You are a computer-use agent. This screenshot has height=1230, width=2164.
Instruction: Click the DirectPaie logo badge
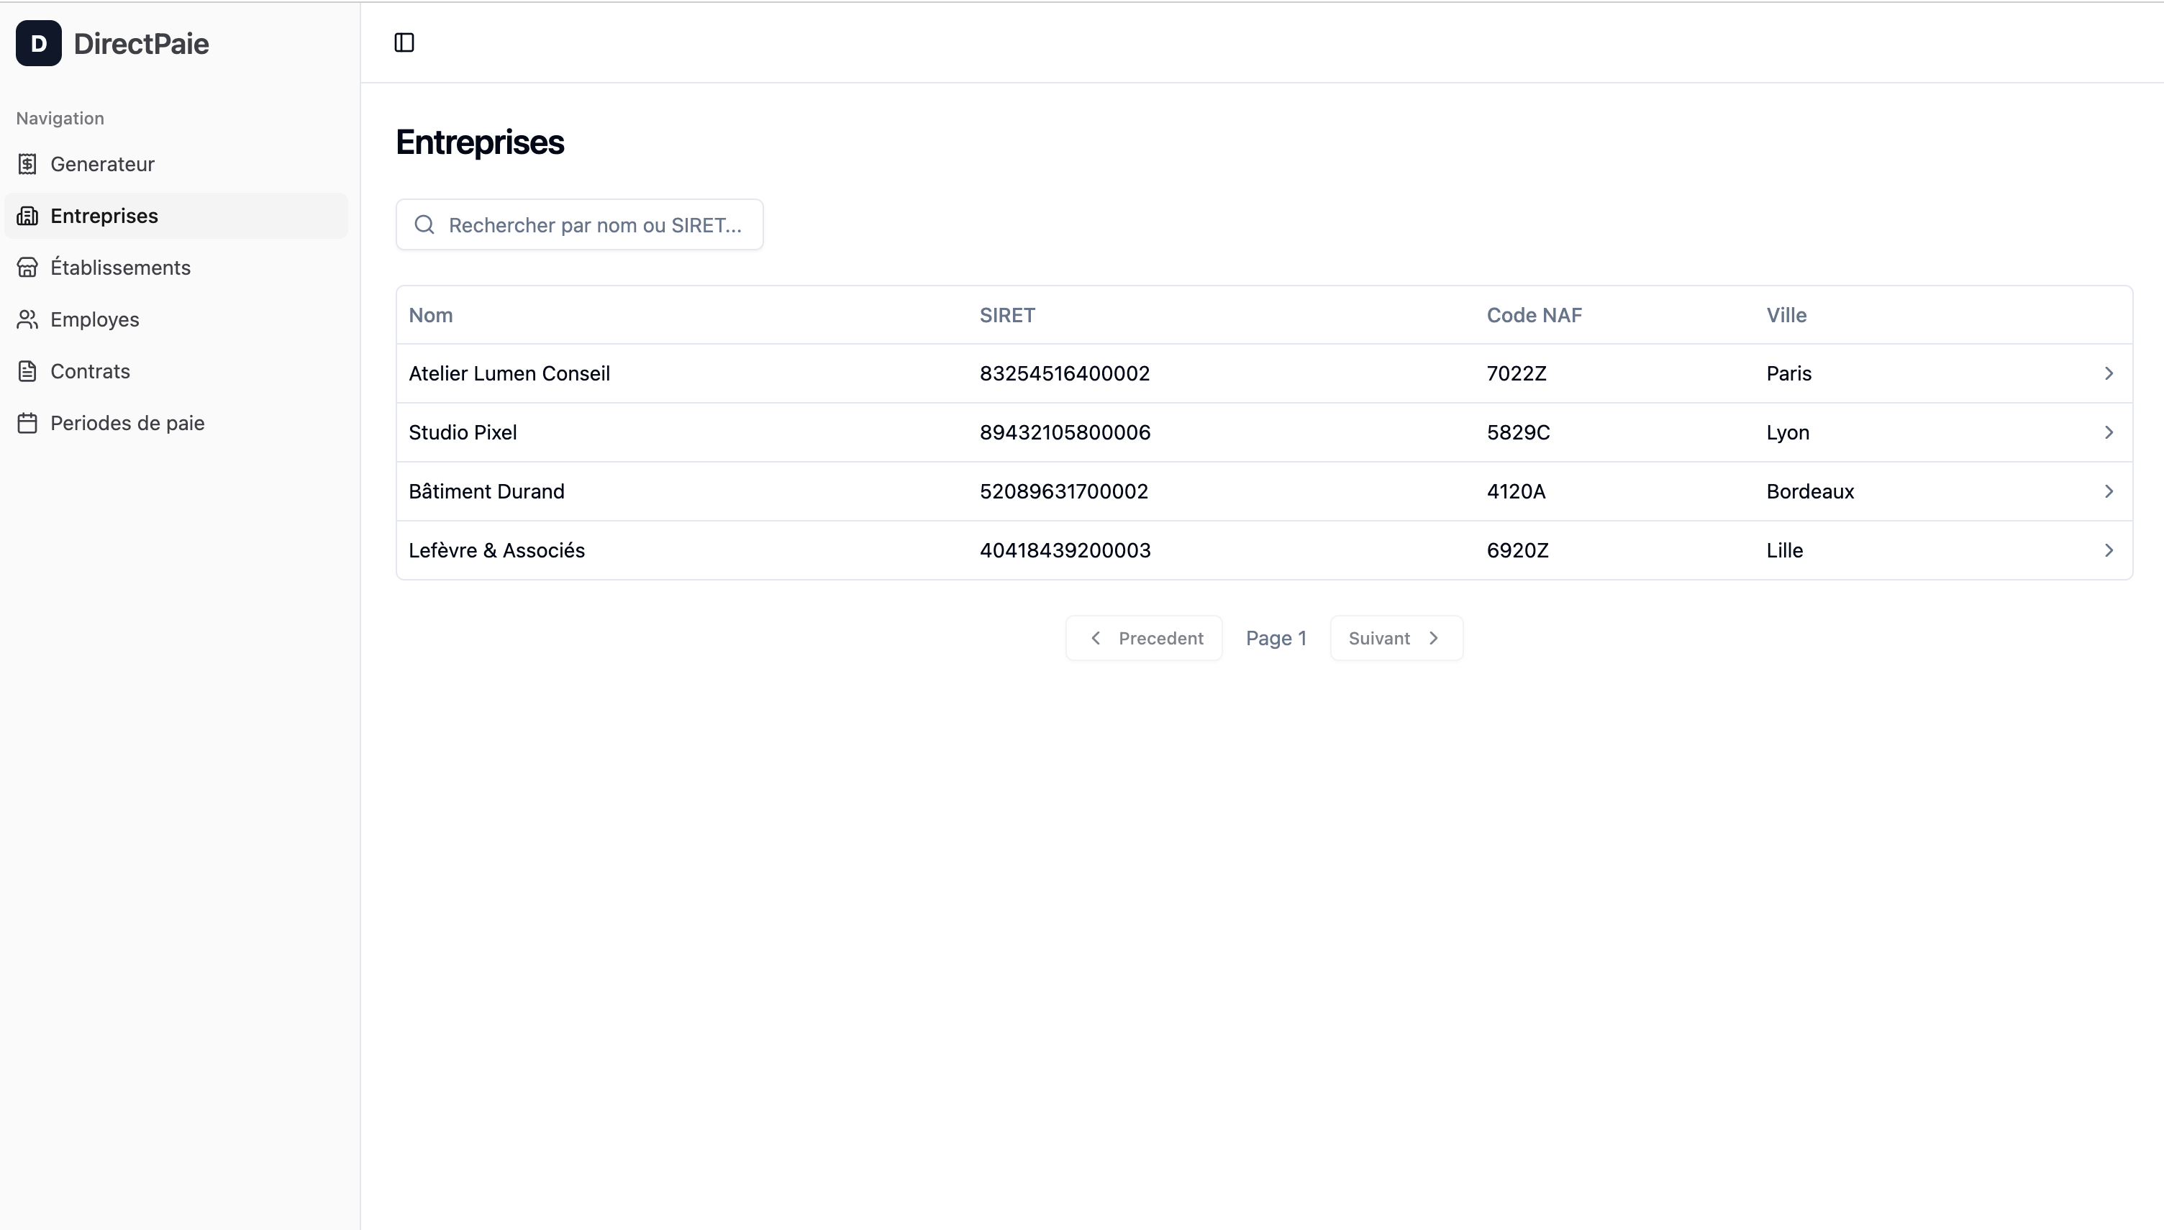(39, 43)
